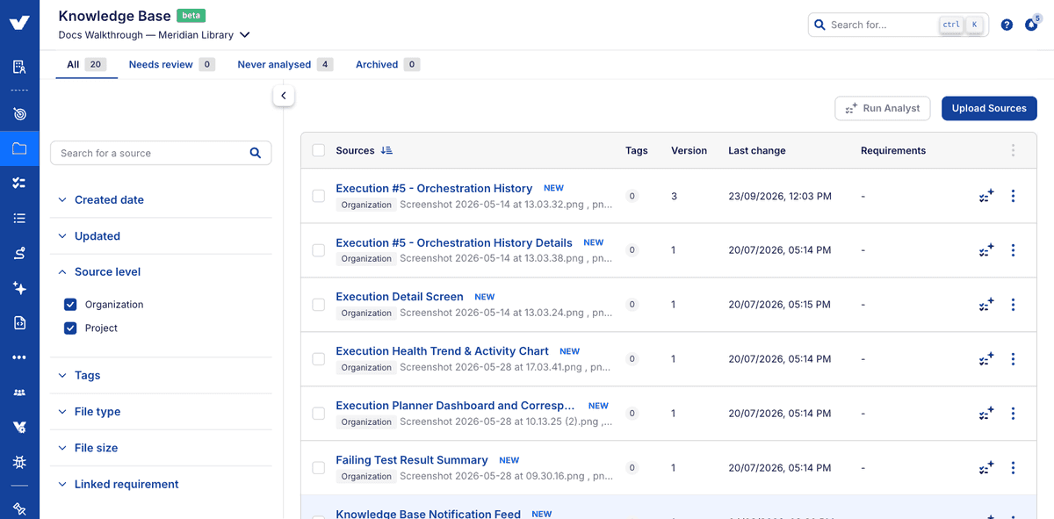Tick the checkbox for Execution Detail Screen
1054x519 pixels.
point(318,305)
